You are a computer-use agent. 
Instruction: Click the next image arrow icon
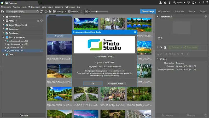click(161, 47)
